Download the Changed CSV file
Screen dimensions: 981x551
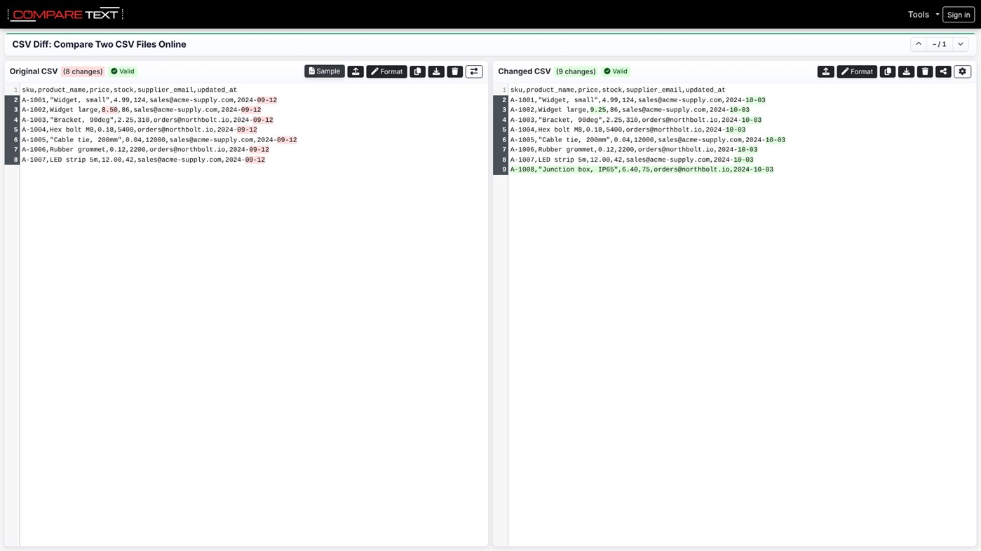point(907,71)
